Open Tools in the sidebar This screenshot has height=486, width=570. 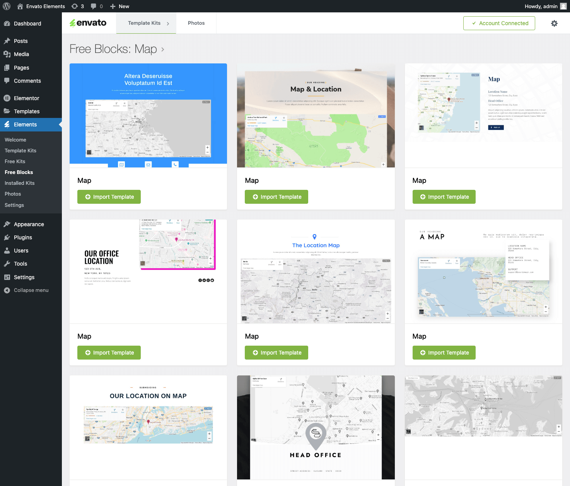31,264
